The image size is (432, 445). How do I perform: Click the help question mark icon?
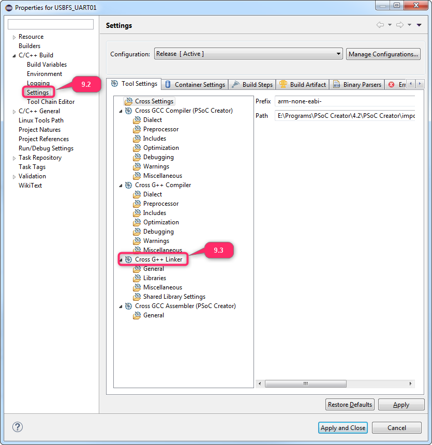coord(18,427)
